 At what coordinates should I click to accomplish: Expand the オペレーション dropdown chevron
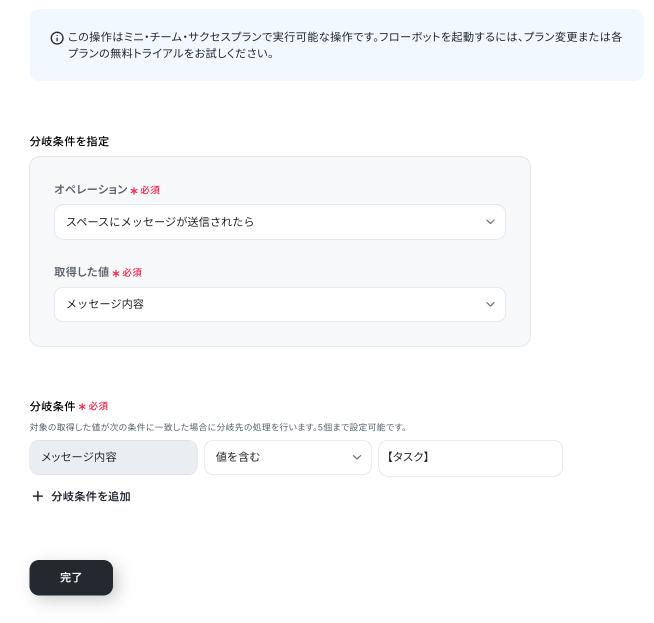click(x=490, y=222)
